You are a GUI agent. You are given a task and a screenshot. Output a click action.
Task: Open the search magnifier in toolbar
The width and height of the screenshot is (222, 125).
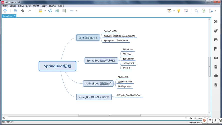pyautogui.click(x=196, y=11)
